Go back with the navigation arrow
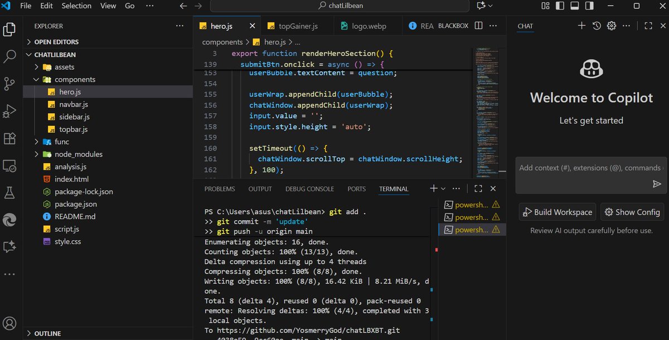The height and width of the screenshot is (340, 669). pyautogui.click(x=183, y=6)
